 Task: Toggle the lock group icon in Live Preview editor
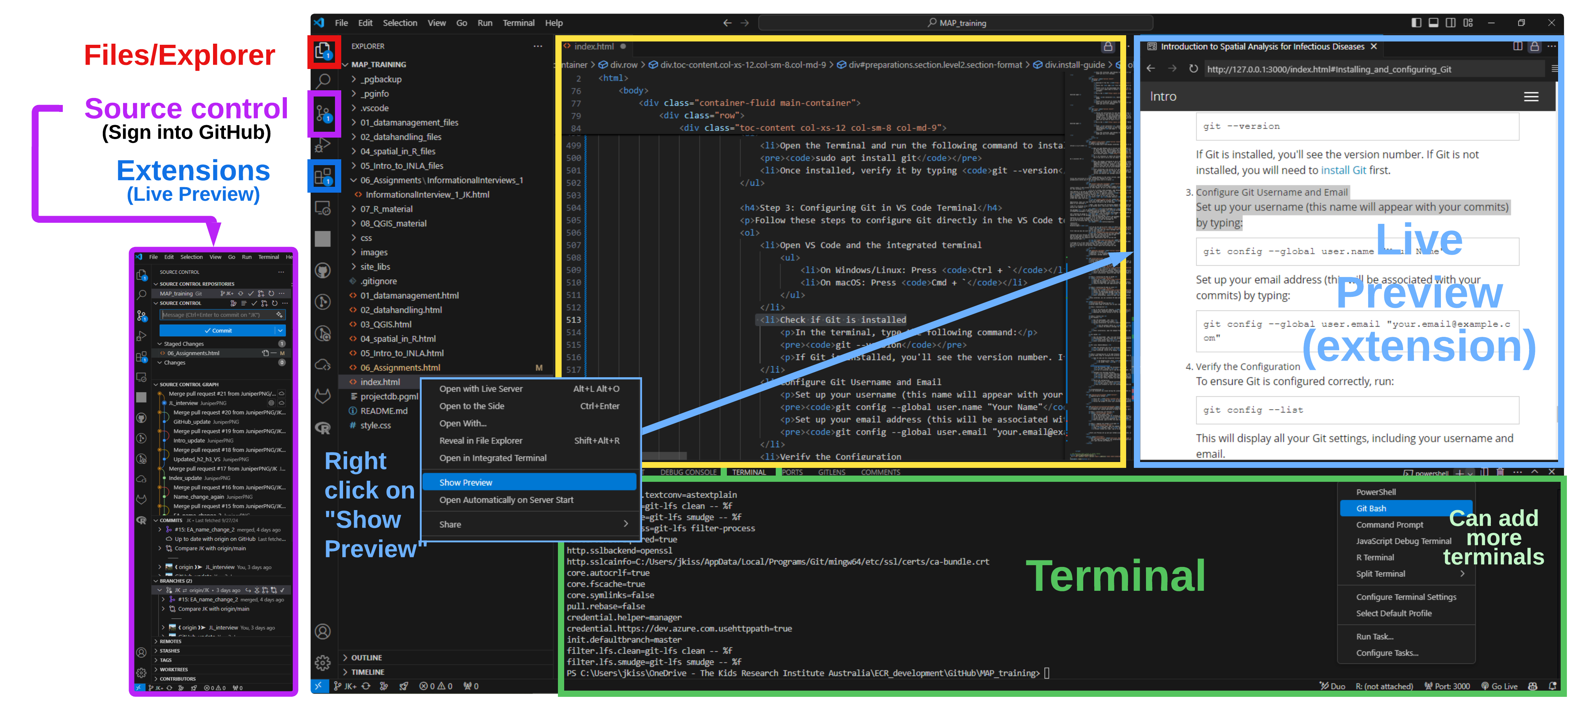point(1535,46)
